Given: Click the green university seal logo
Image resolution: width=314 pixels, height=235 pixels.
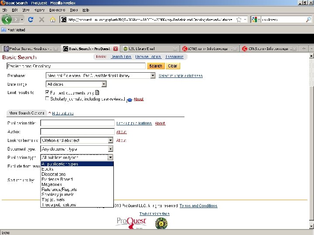Looking at the screenshot, I should pos(161,223).
